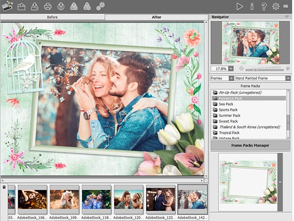Print the image using the printer icon
Viewport: 294px width, 221px height.
click(48, 7)
